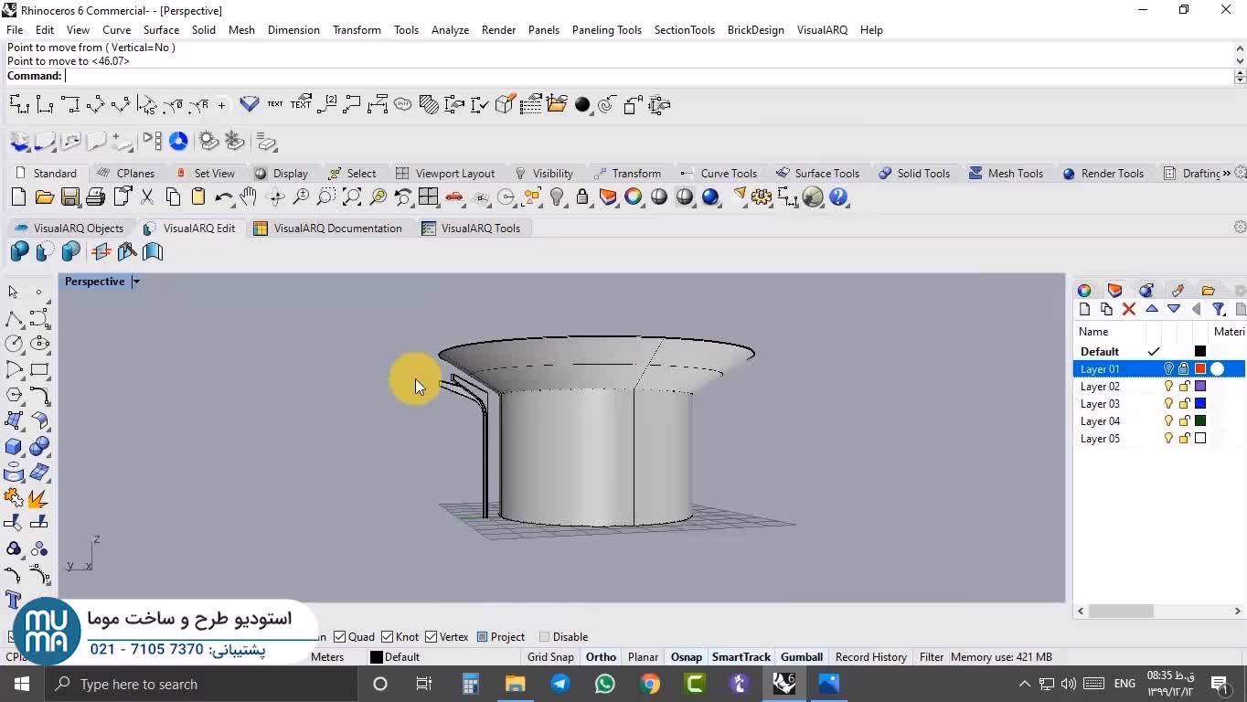Screen dimensions: 1247x702
Task: Expand the toolbar tabs overflow chevron
Action: click(1226, 173)
